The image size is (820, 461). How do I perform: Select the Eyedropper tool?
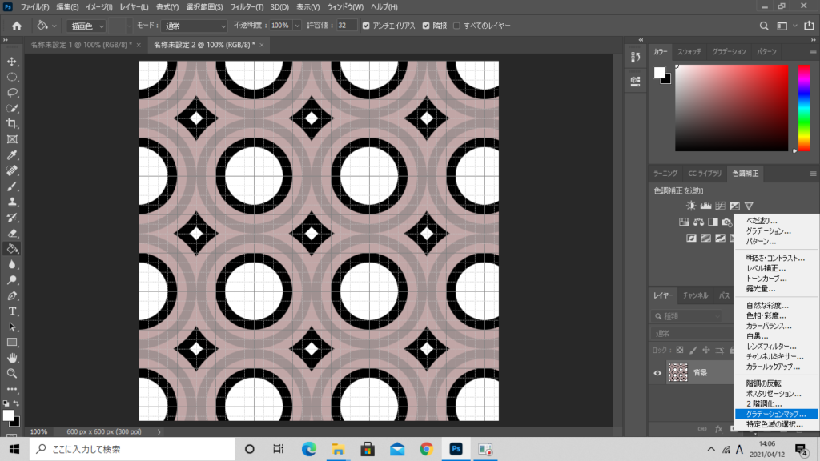pos(12,155)
